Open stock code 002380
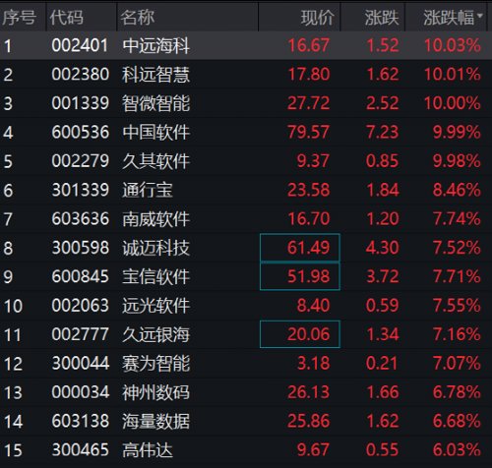Screen dimensions: 492x468 [x=81, y=74]
